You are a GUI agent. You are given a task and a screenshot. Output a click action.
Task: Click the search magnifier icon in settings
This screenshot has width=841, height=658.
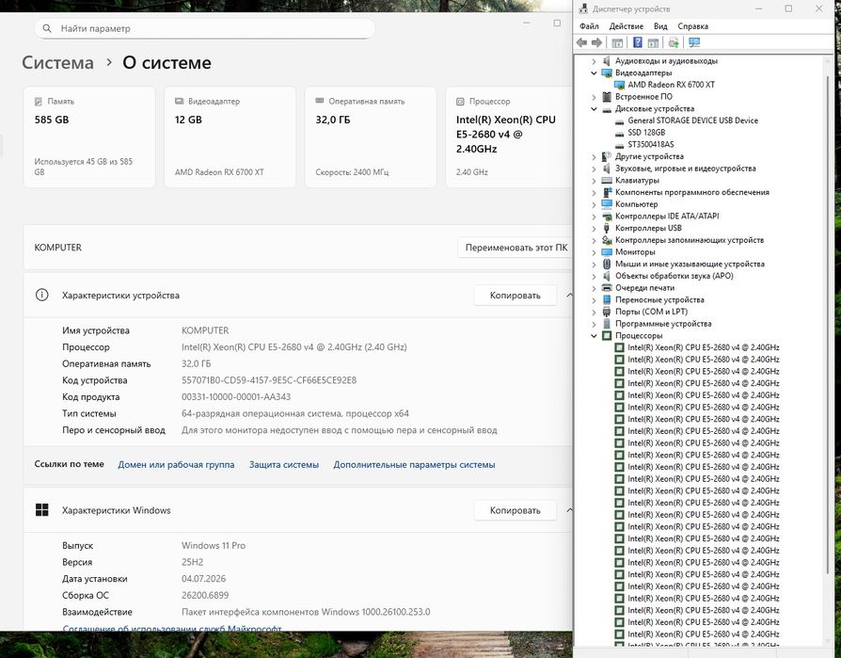[47, 28]
